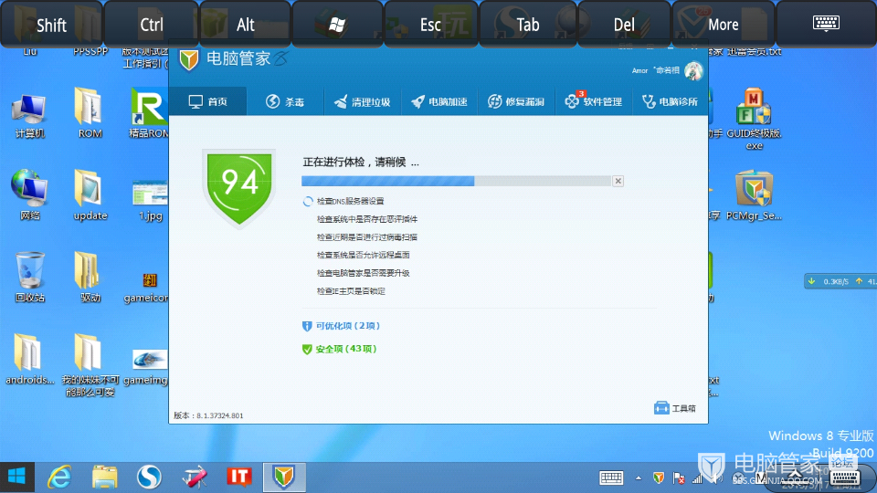877x493 pixels.
Task: Tap the Shift overlay key
Action: pyautogui.click(x=51, y=25)
